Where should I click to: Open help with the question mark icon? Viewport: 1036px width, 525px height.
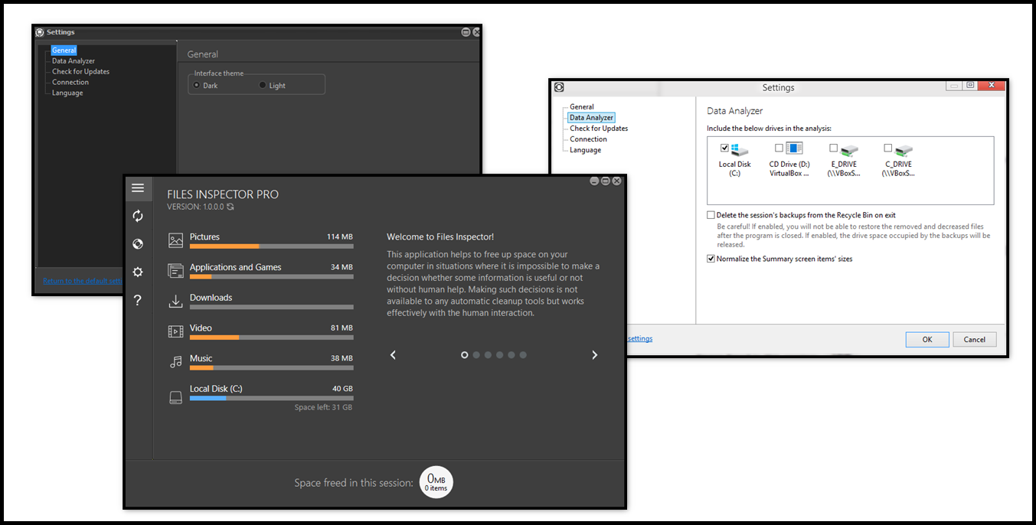pyautogui.click(x=138, y=300)
